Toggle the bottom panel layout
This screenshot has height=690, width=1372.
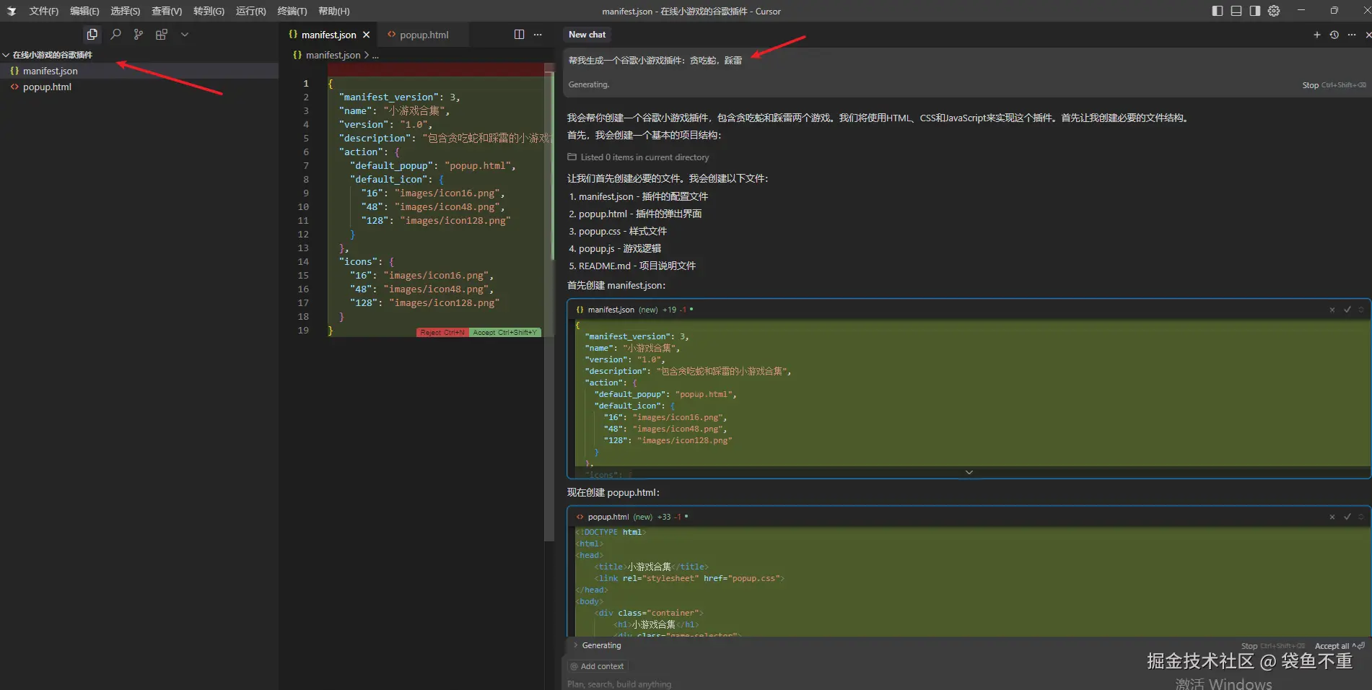[1236, 11]
